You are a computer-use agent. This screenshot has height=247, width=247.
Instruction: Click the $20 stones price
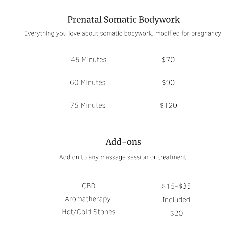pos(176,213)
